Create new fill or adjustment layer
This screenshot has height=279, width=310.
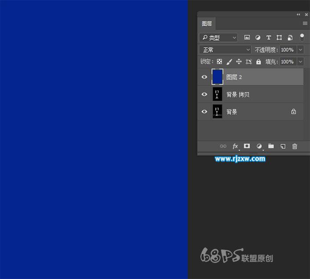point(259,146)
